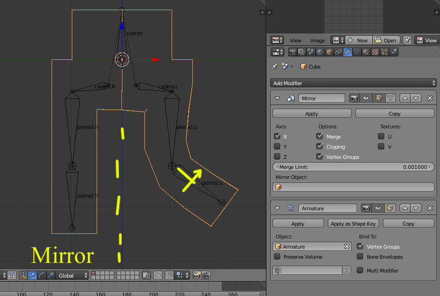
Task: Open the Global orientation dropdown
Action: click(x=73, y=275)
